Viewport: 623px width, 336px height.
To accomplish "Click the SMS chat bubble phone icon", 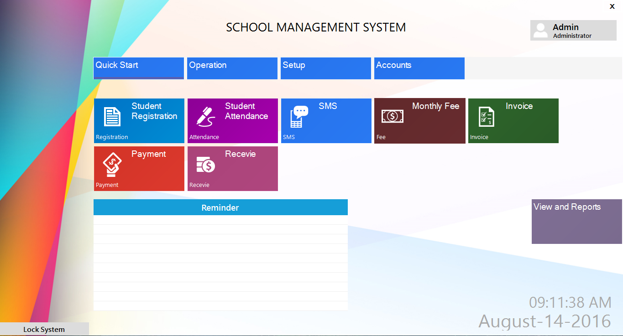I will [x=299, y=117].
